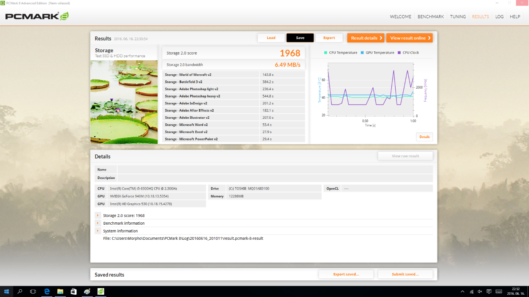Open File Explorer from the taskbar
This screenshot has height=297, width=529.
coord(60,291)
